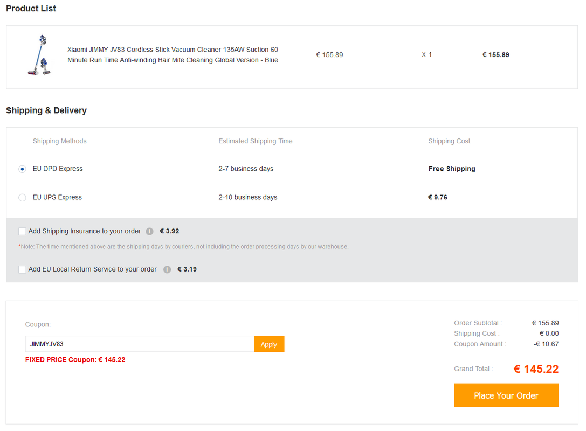
Task: Click the Product List heading
Action: click(31, 9)
